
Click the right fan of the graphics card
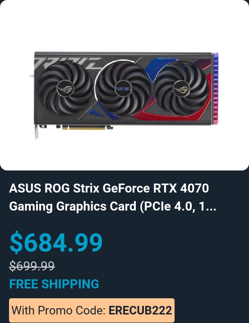pyautogui.click(x=181, y=89)
